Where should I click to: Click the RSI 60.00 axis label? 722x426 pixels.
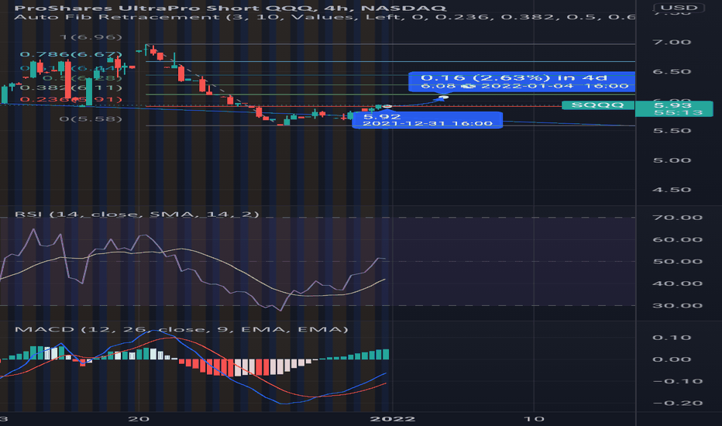pos(677,239)
